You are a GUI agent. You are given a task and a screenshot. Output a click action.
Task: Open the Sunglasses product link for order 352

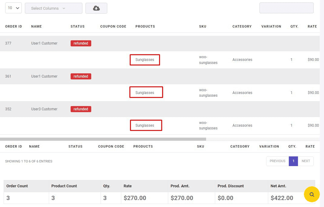coord(146,125)
